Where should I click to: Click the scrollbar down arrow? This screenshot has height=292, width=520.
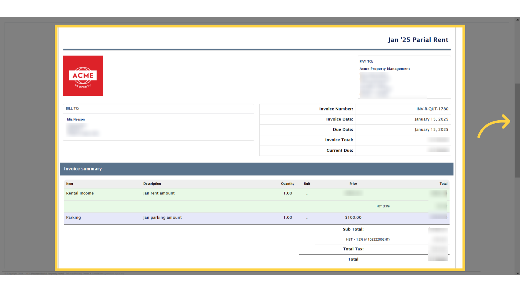tap(518, 273)
